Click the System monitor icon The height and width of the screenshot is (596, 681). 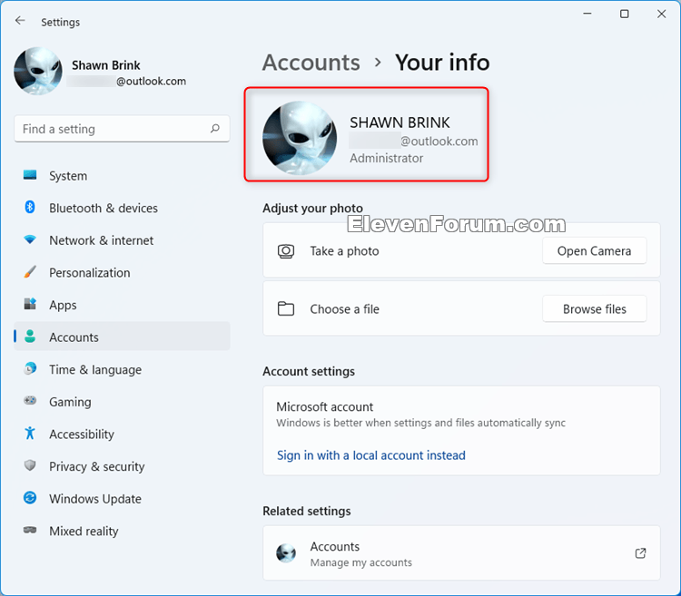pos(30,175)
